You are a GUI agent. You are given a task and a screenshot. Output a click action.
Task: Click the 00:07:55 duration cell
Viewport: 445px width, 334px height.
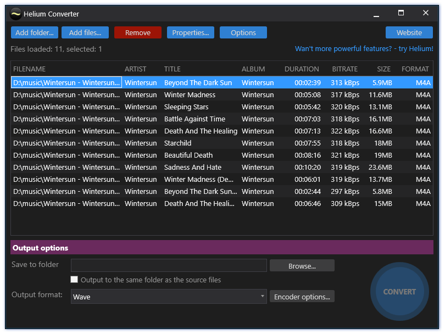click(308, 143)
